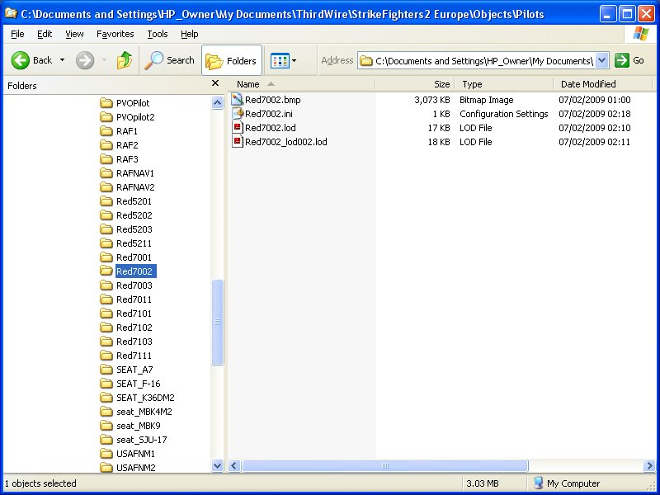Select the seat_MBK9 folder in tree
This screenshot has width=660, height=495.
139,426
